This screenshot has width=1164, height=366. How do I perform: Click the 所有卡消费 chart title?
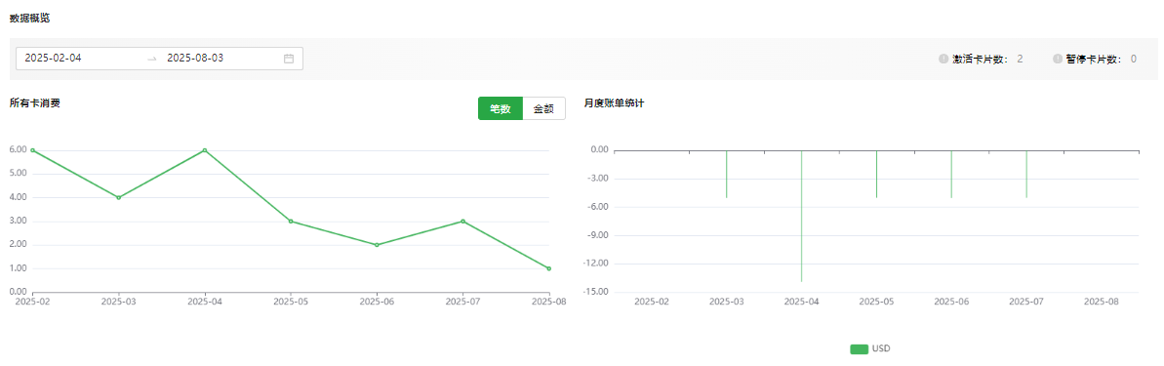(x=35, y=103)
